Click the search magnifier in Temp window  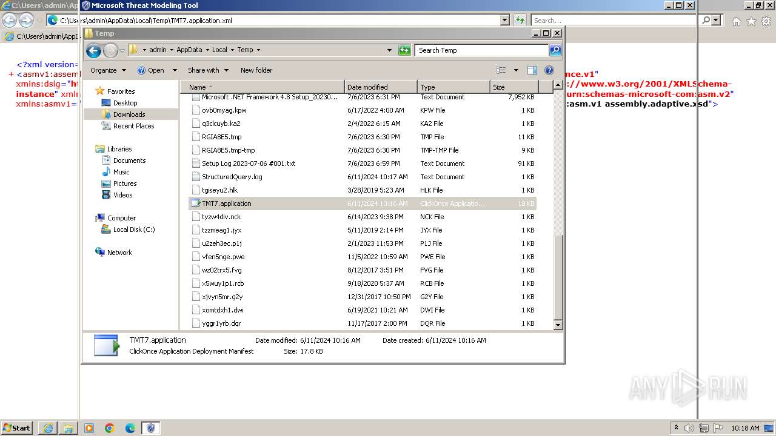pyautogui.click(x=555, y=50)
